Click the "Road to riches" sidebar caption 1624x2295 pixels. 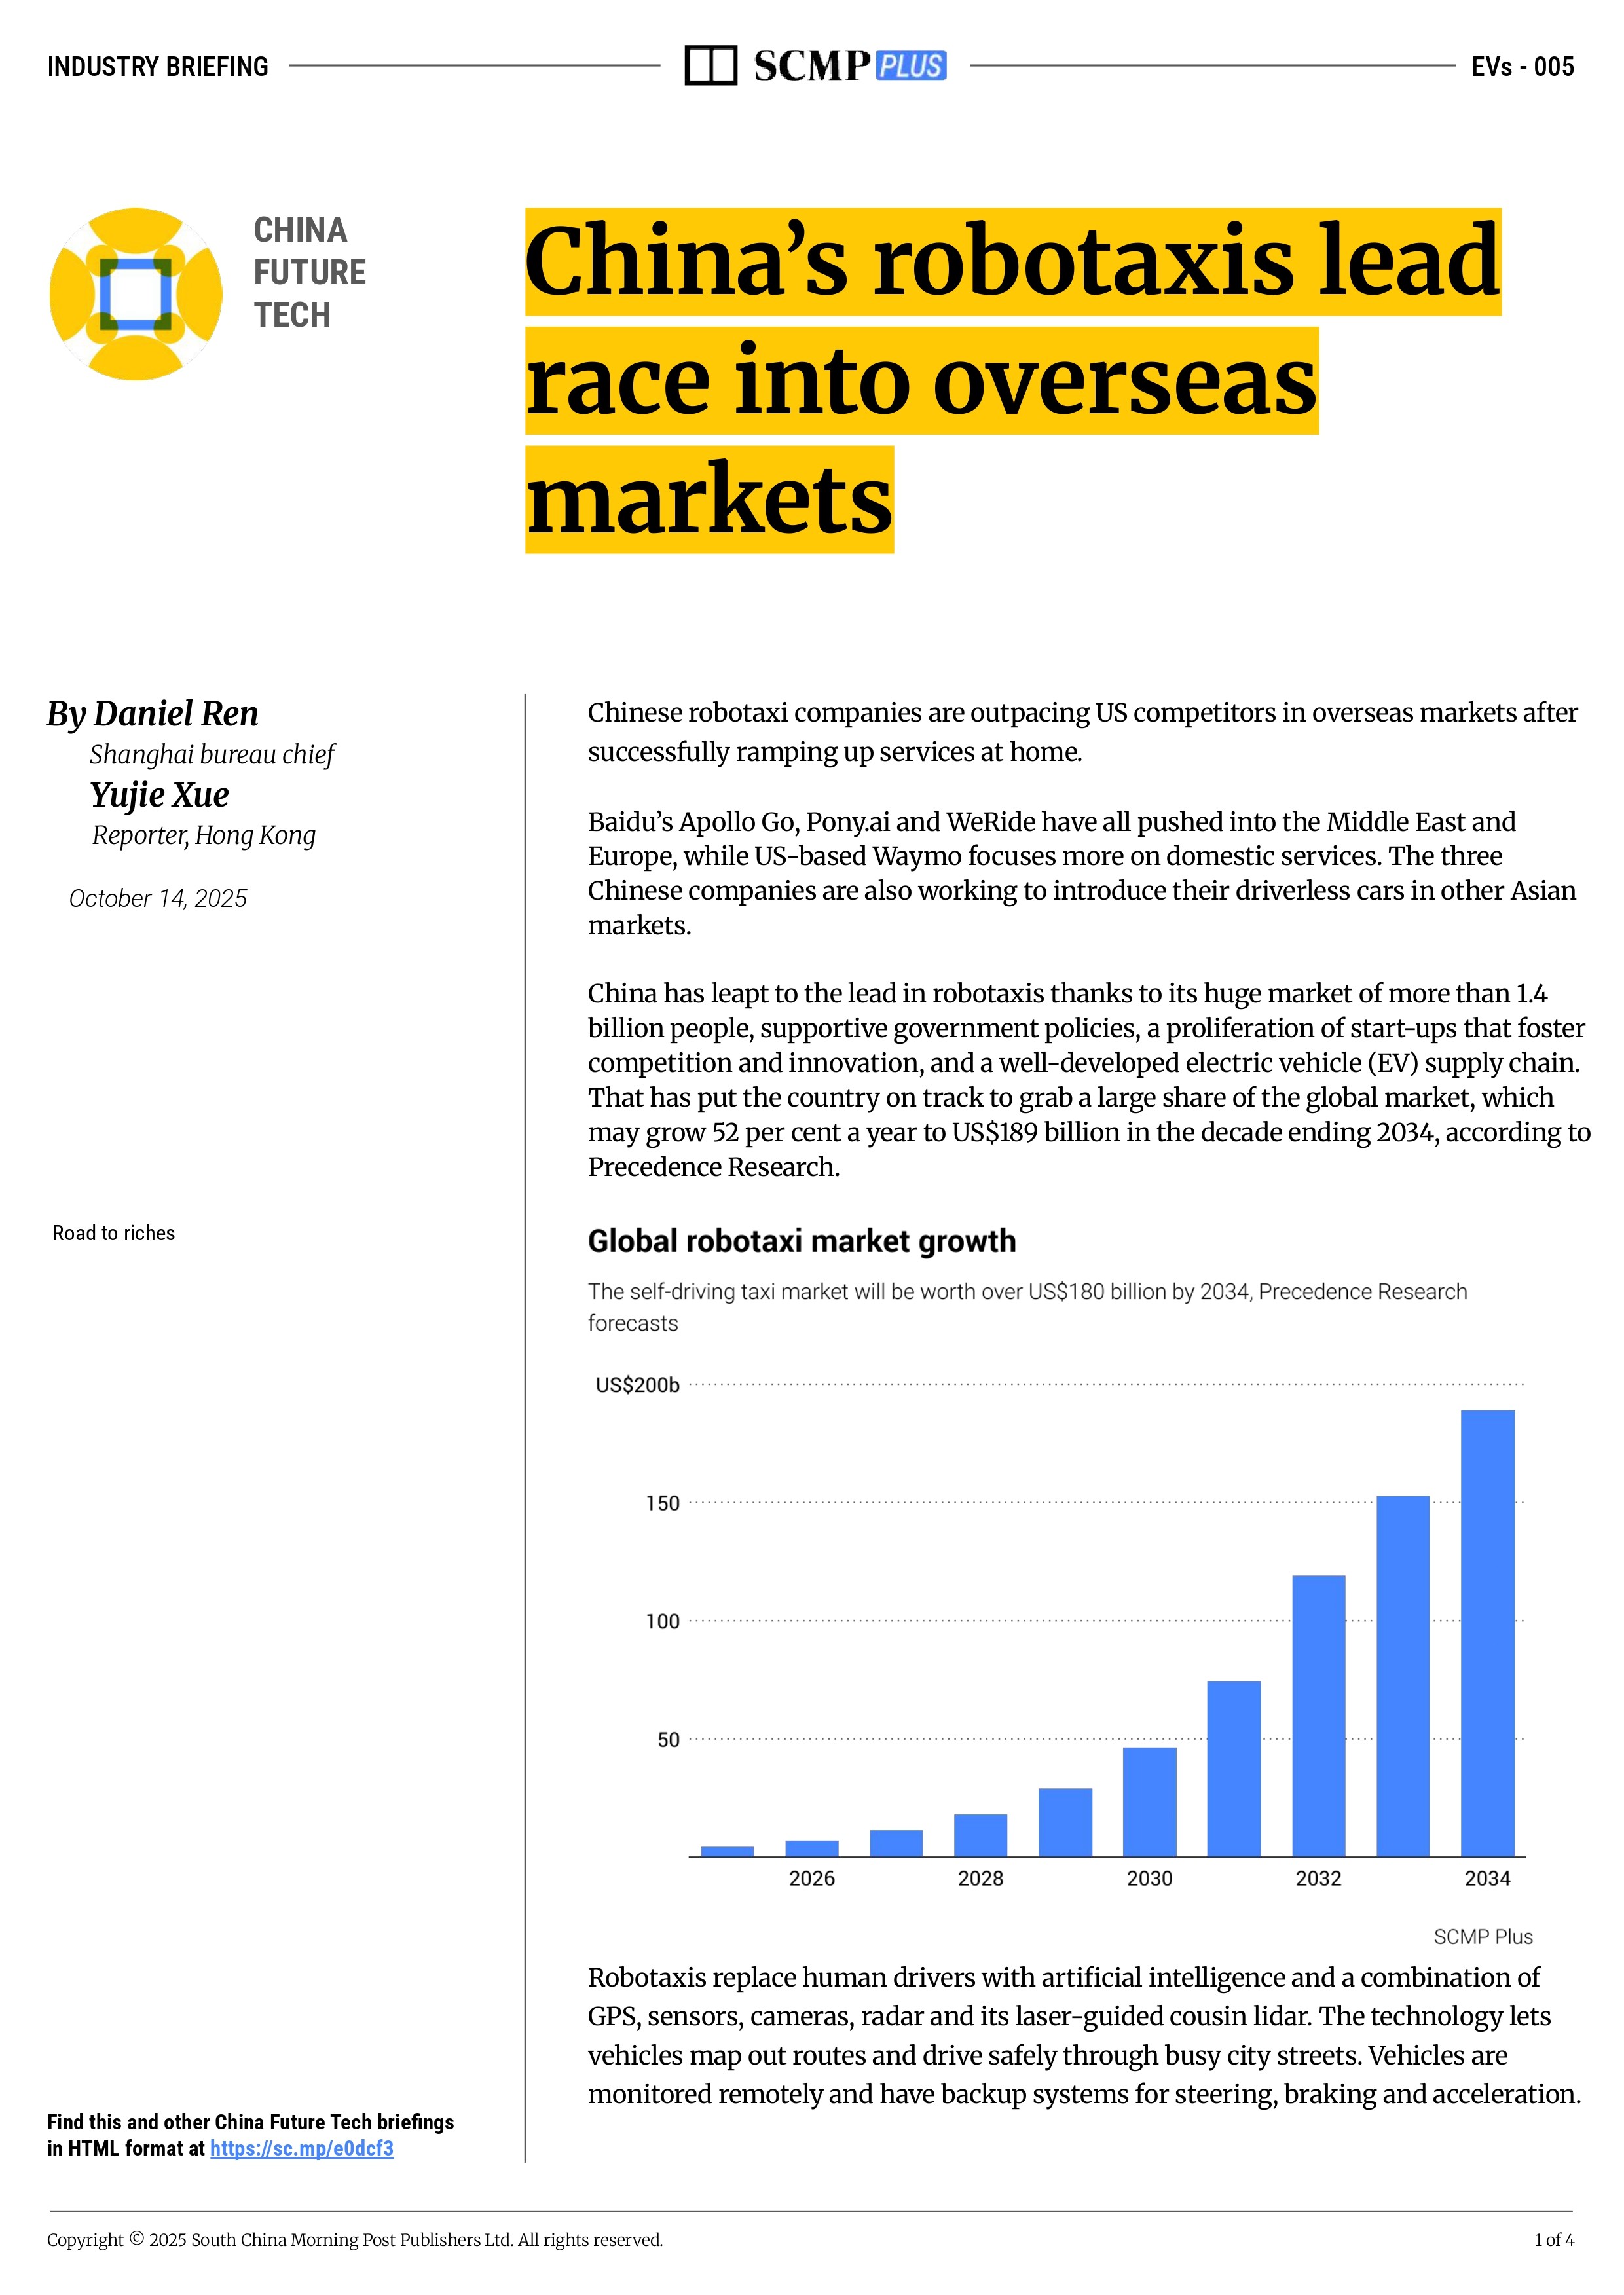(114, 1233)
